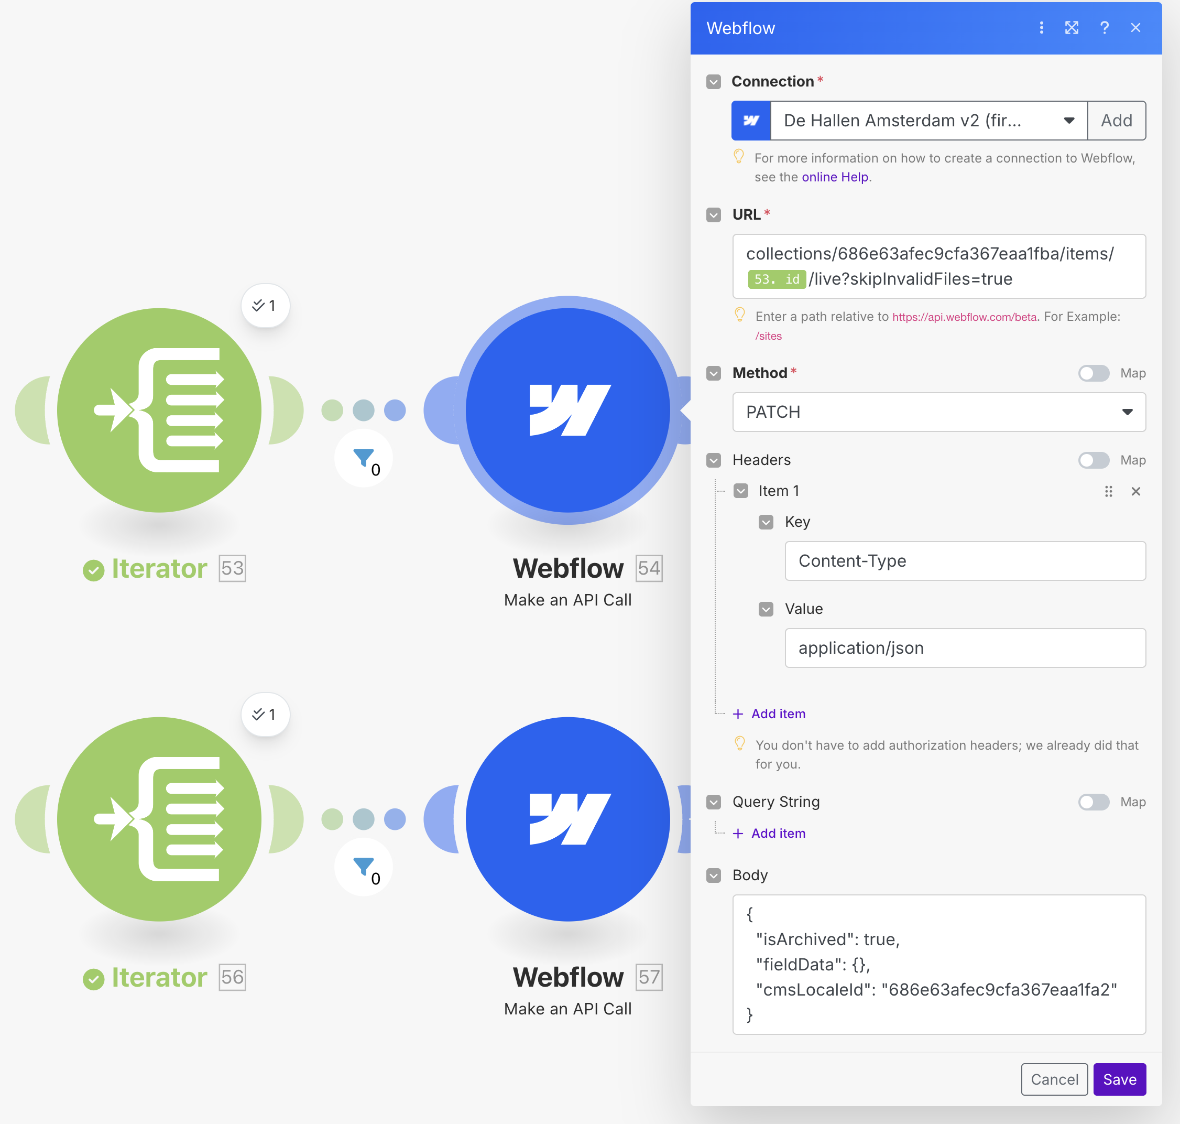Click module number badge 54
Image resolution: width=1180 pixels, height=1124 pixels.
click(649, 568)
